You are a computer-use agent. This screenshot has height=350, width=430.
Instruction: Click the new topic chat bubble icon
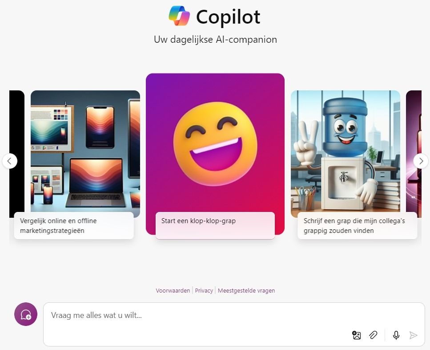tap(26, 314)
